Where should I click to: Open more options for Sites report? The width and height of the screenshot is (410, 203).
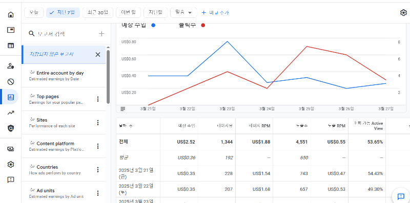tap(98, 123)
